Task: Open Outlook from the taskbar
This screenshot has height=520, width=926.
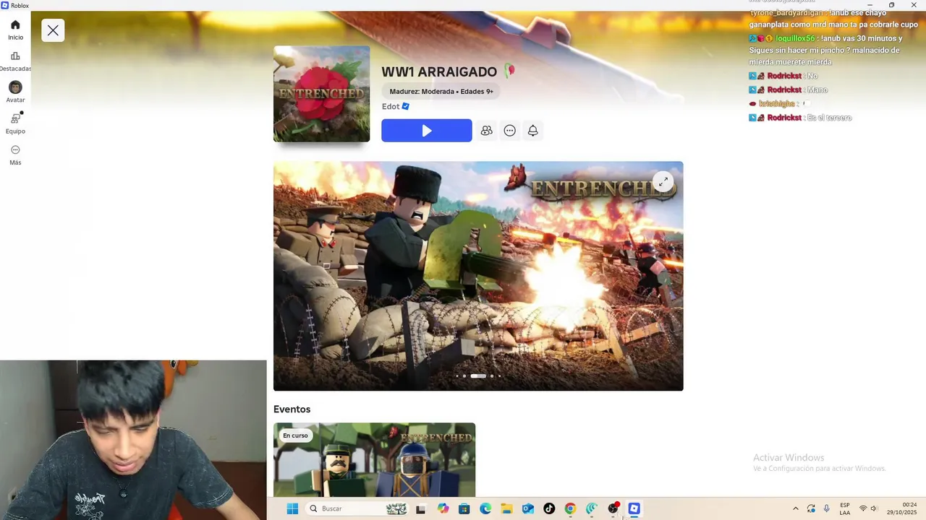Action: click(528, 508)
